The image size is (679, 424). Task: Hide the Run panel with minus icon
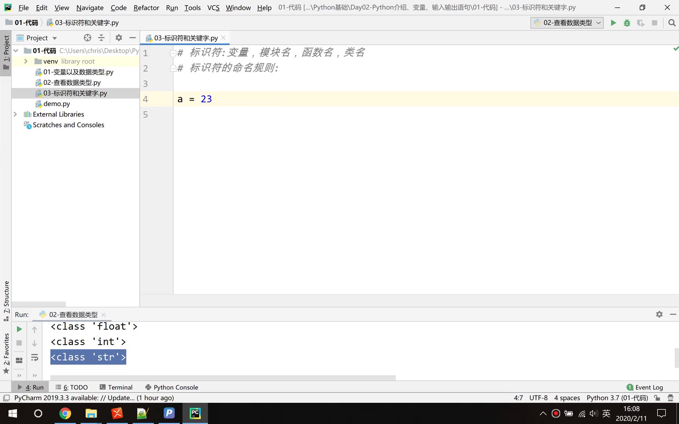(x=673, y=314)
